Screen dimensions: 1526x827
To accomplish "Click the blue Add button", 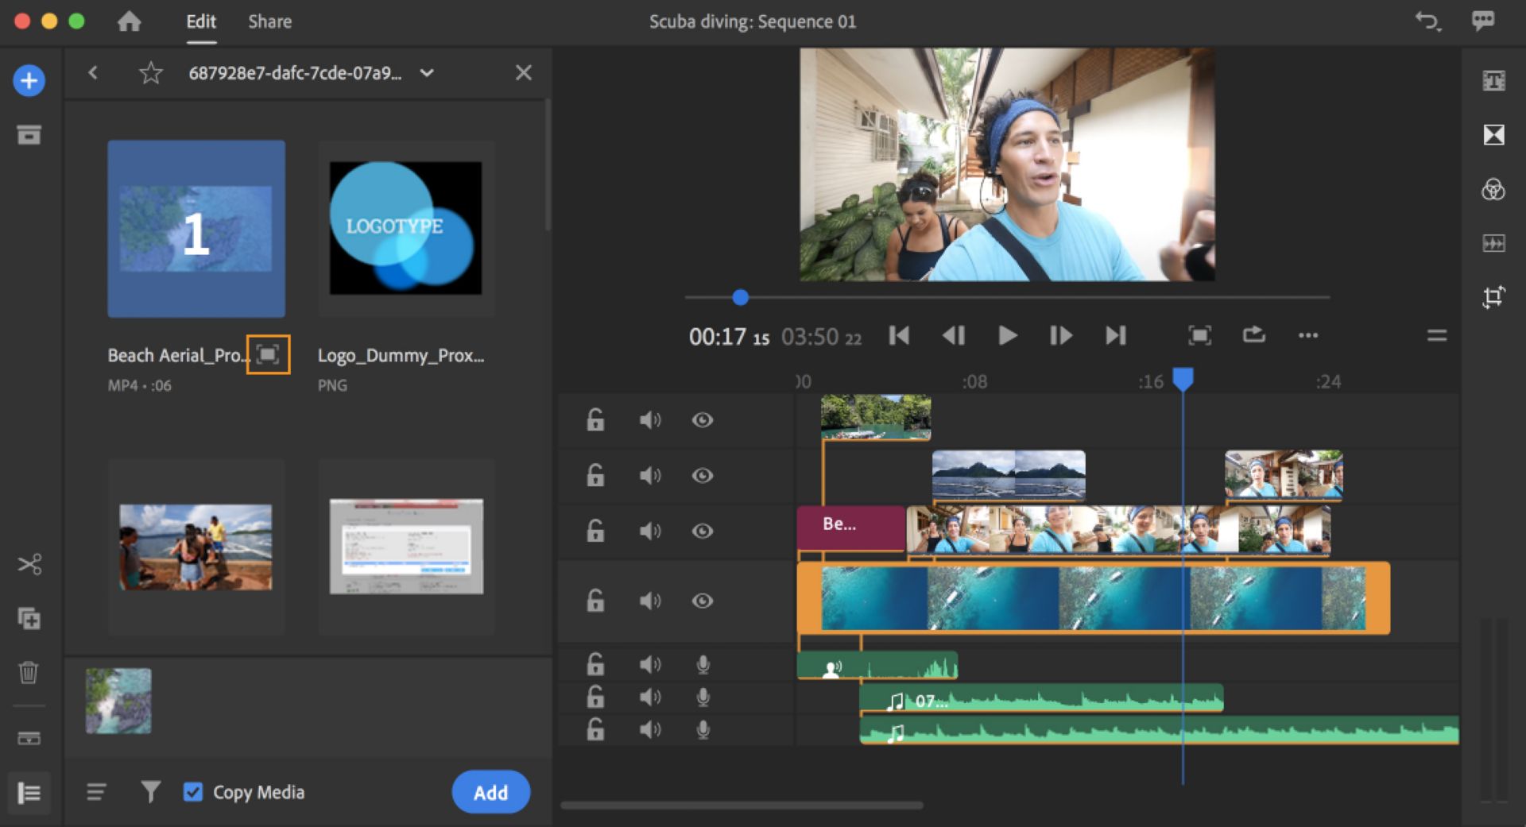I will point(490,792).
